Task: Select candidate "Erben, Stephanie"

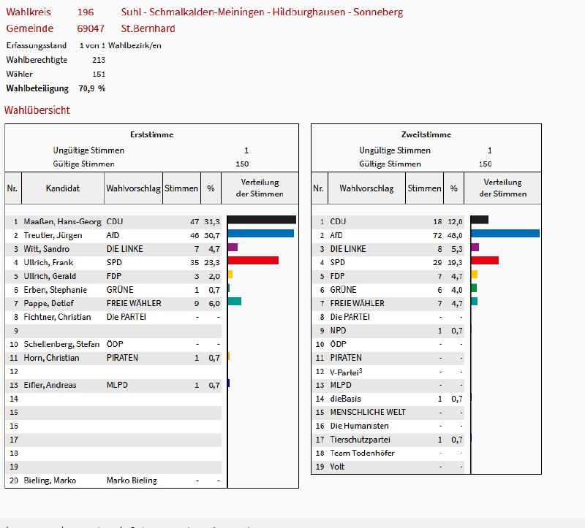Action: (x=56, y=290)
